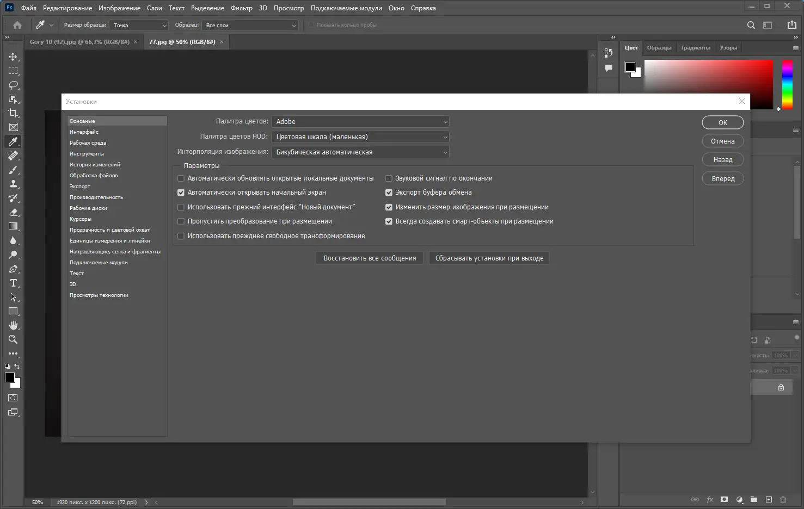Click the hue spectrum slider in Color panel
This screenshot has width=804, height=509.
(788, 84)
